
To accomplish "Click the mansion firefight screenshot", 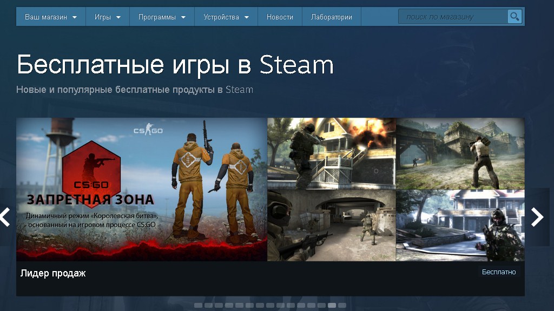I will (460, 227).
